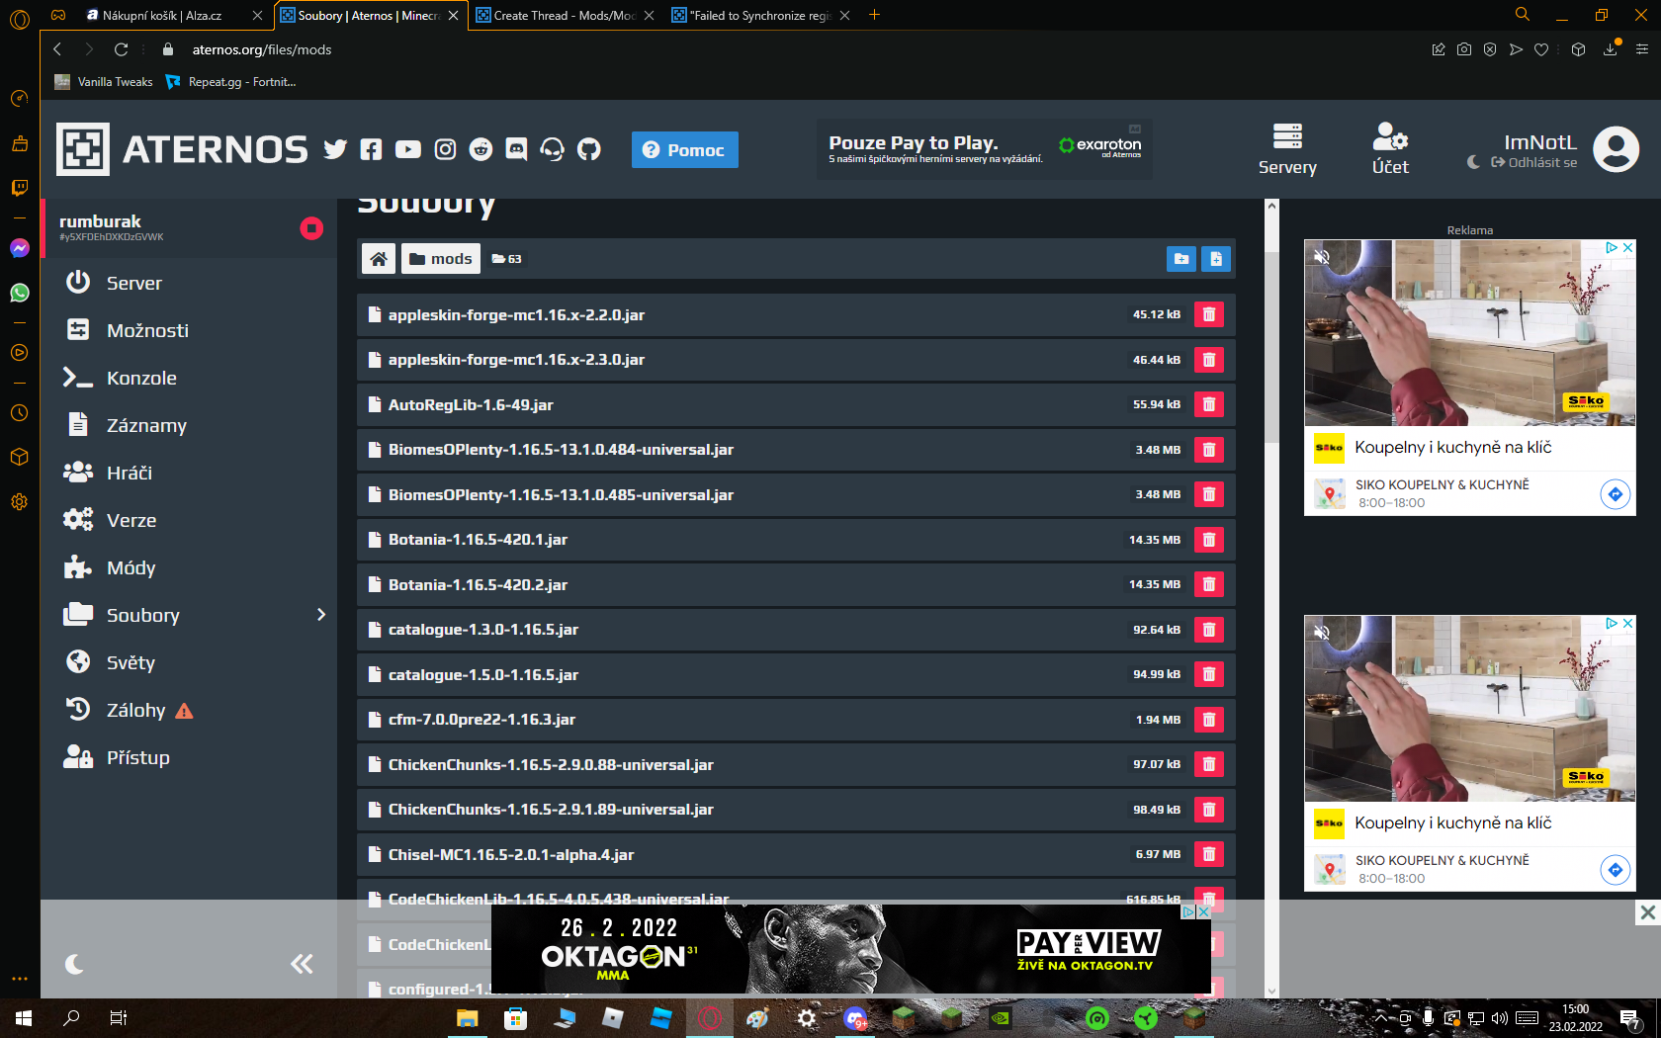This screenshot has height=1038, width=1661.
Task: Show hidden system tray icons
Action: coord(1380,1017)
